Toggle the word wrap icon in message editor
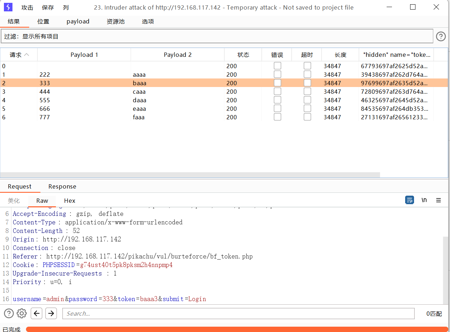 pos(410,200)
